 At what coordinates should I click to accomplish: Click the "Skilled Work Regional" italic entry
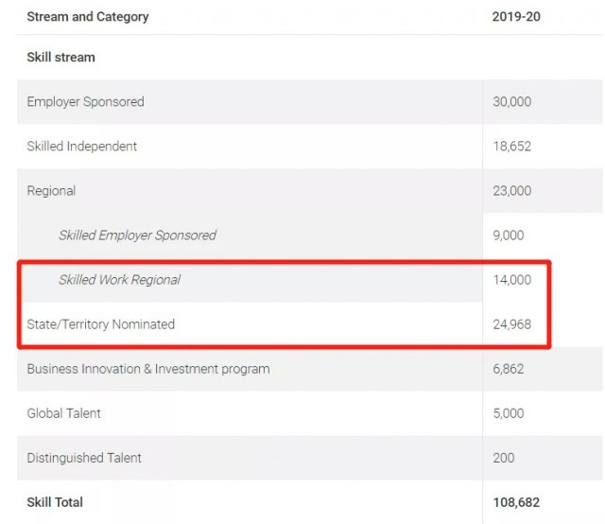tap(120, 280)
